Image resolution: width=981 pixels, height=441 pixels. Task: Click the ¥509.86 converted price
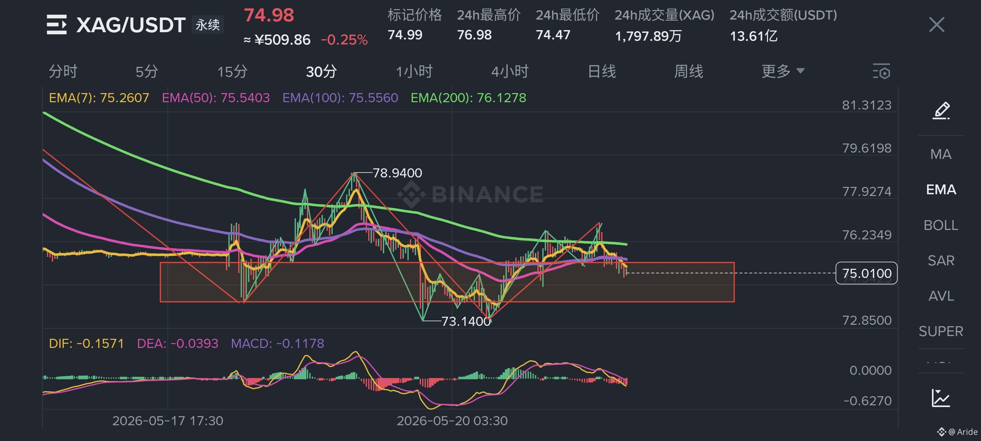click(x=282, y=40)
